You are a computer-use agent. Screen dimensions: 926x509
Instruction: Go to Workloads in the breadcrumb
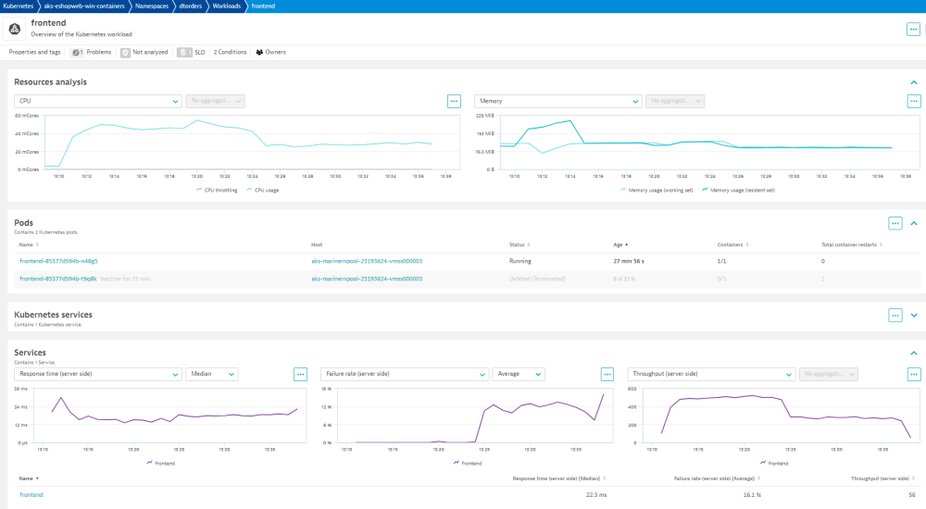coord(227,6)
